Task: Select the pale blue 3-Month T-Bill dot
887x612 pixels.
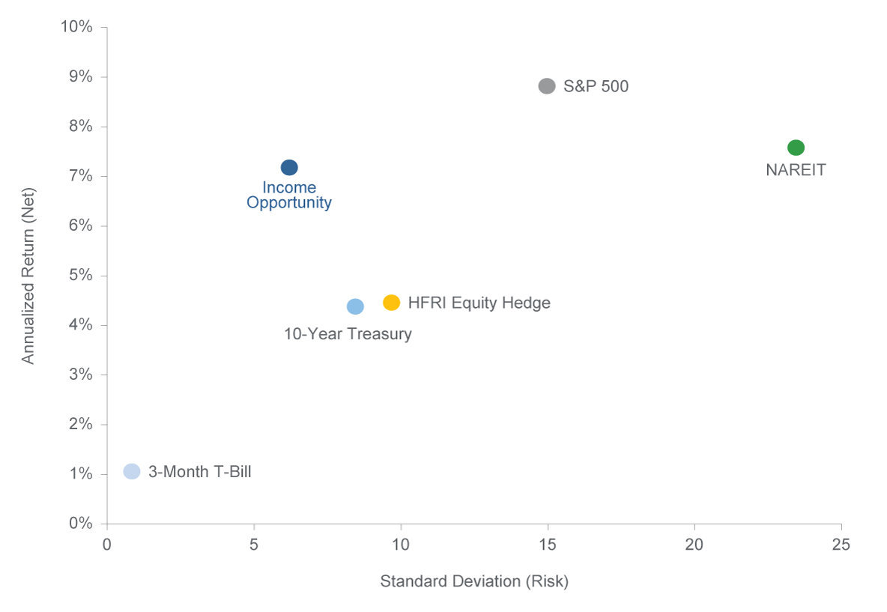Action: (x=132, y=471)
